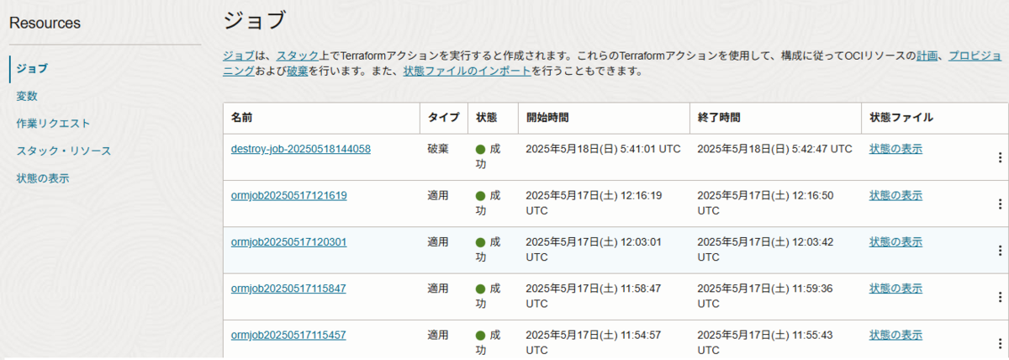
Task: View state file for ormjob20250517115847
Action: tap(895, 288)
